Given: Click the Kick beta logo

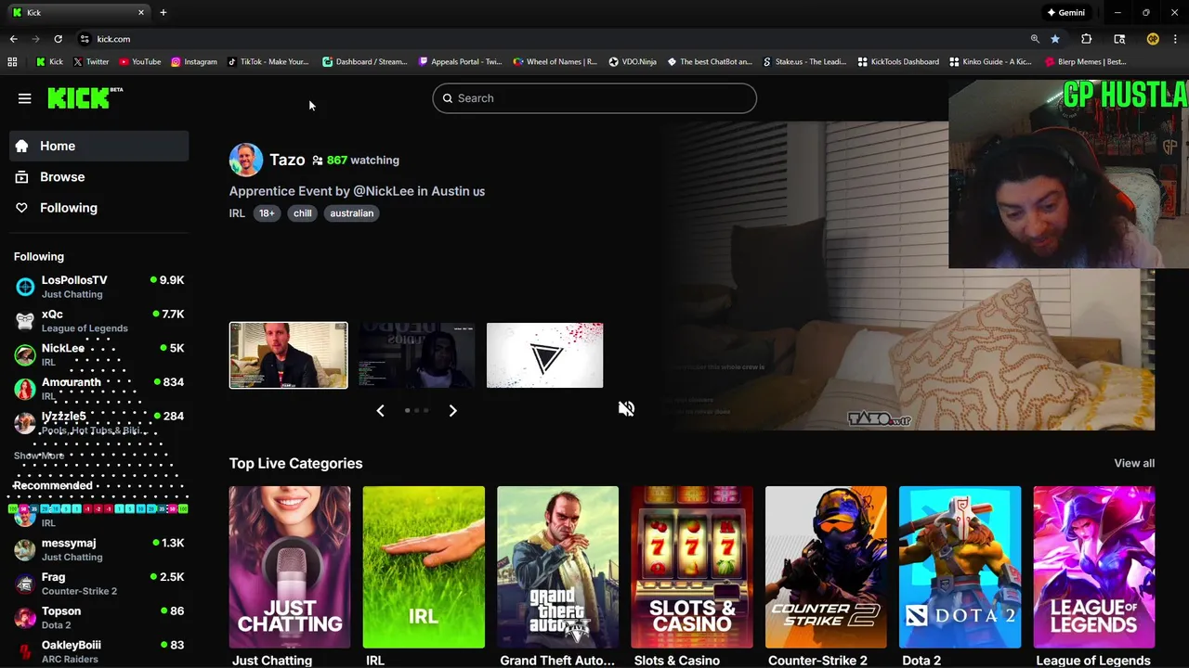Looking at the screenshot, I should [x=85, y=97].
